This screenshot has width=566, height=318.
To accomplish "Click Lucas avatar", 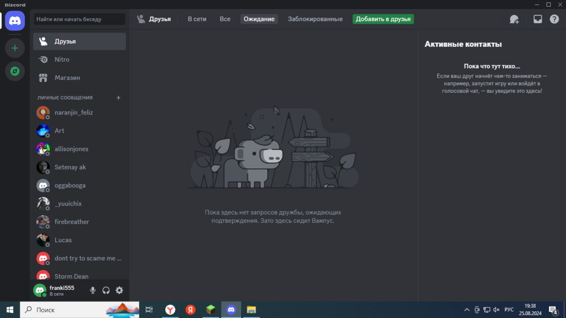I will [43, 240].
